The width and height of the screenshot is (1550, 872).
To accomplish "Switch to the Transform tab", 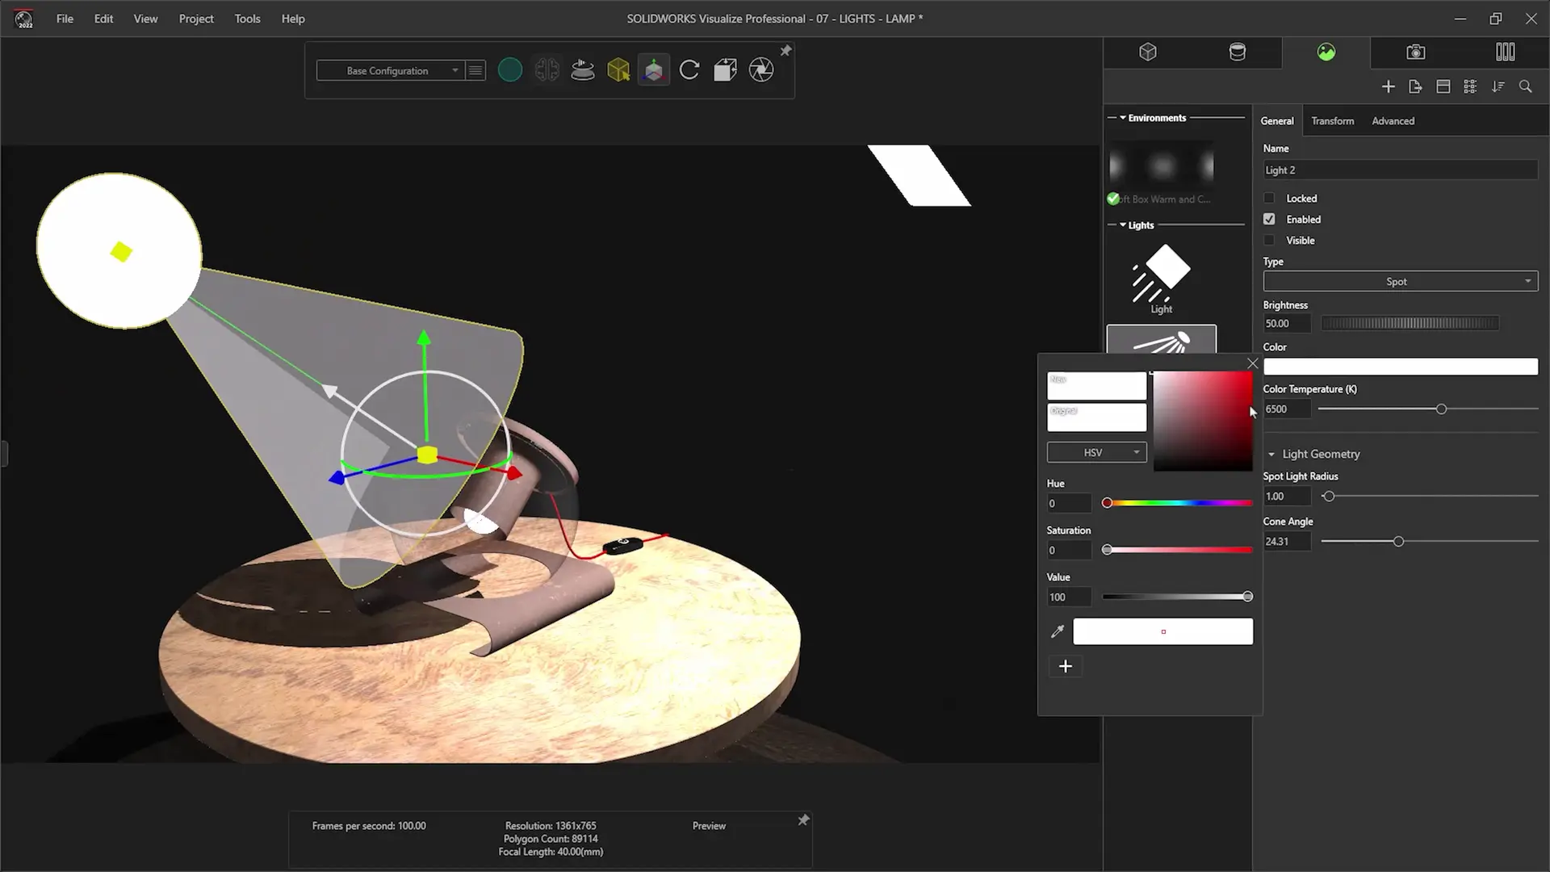I will coord(1332,121).
